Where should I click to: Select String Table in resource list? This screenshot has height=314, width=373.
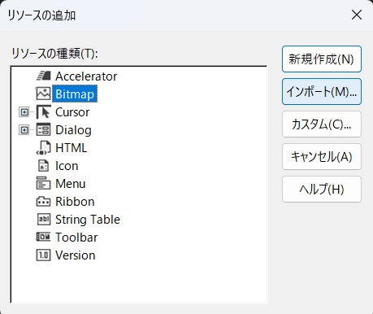[x=88, y=220]
